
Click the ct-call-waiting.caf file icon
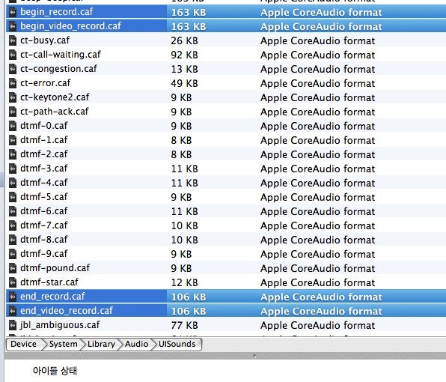13,55
